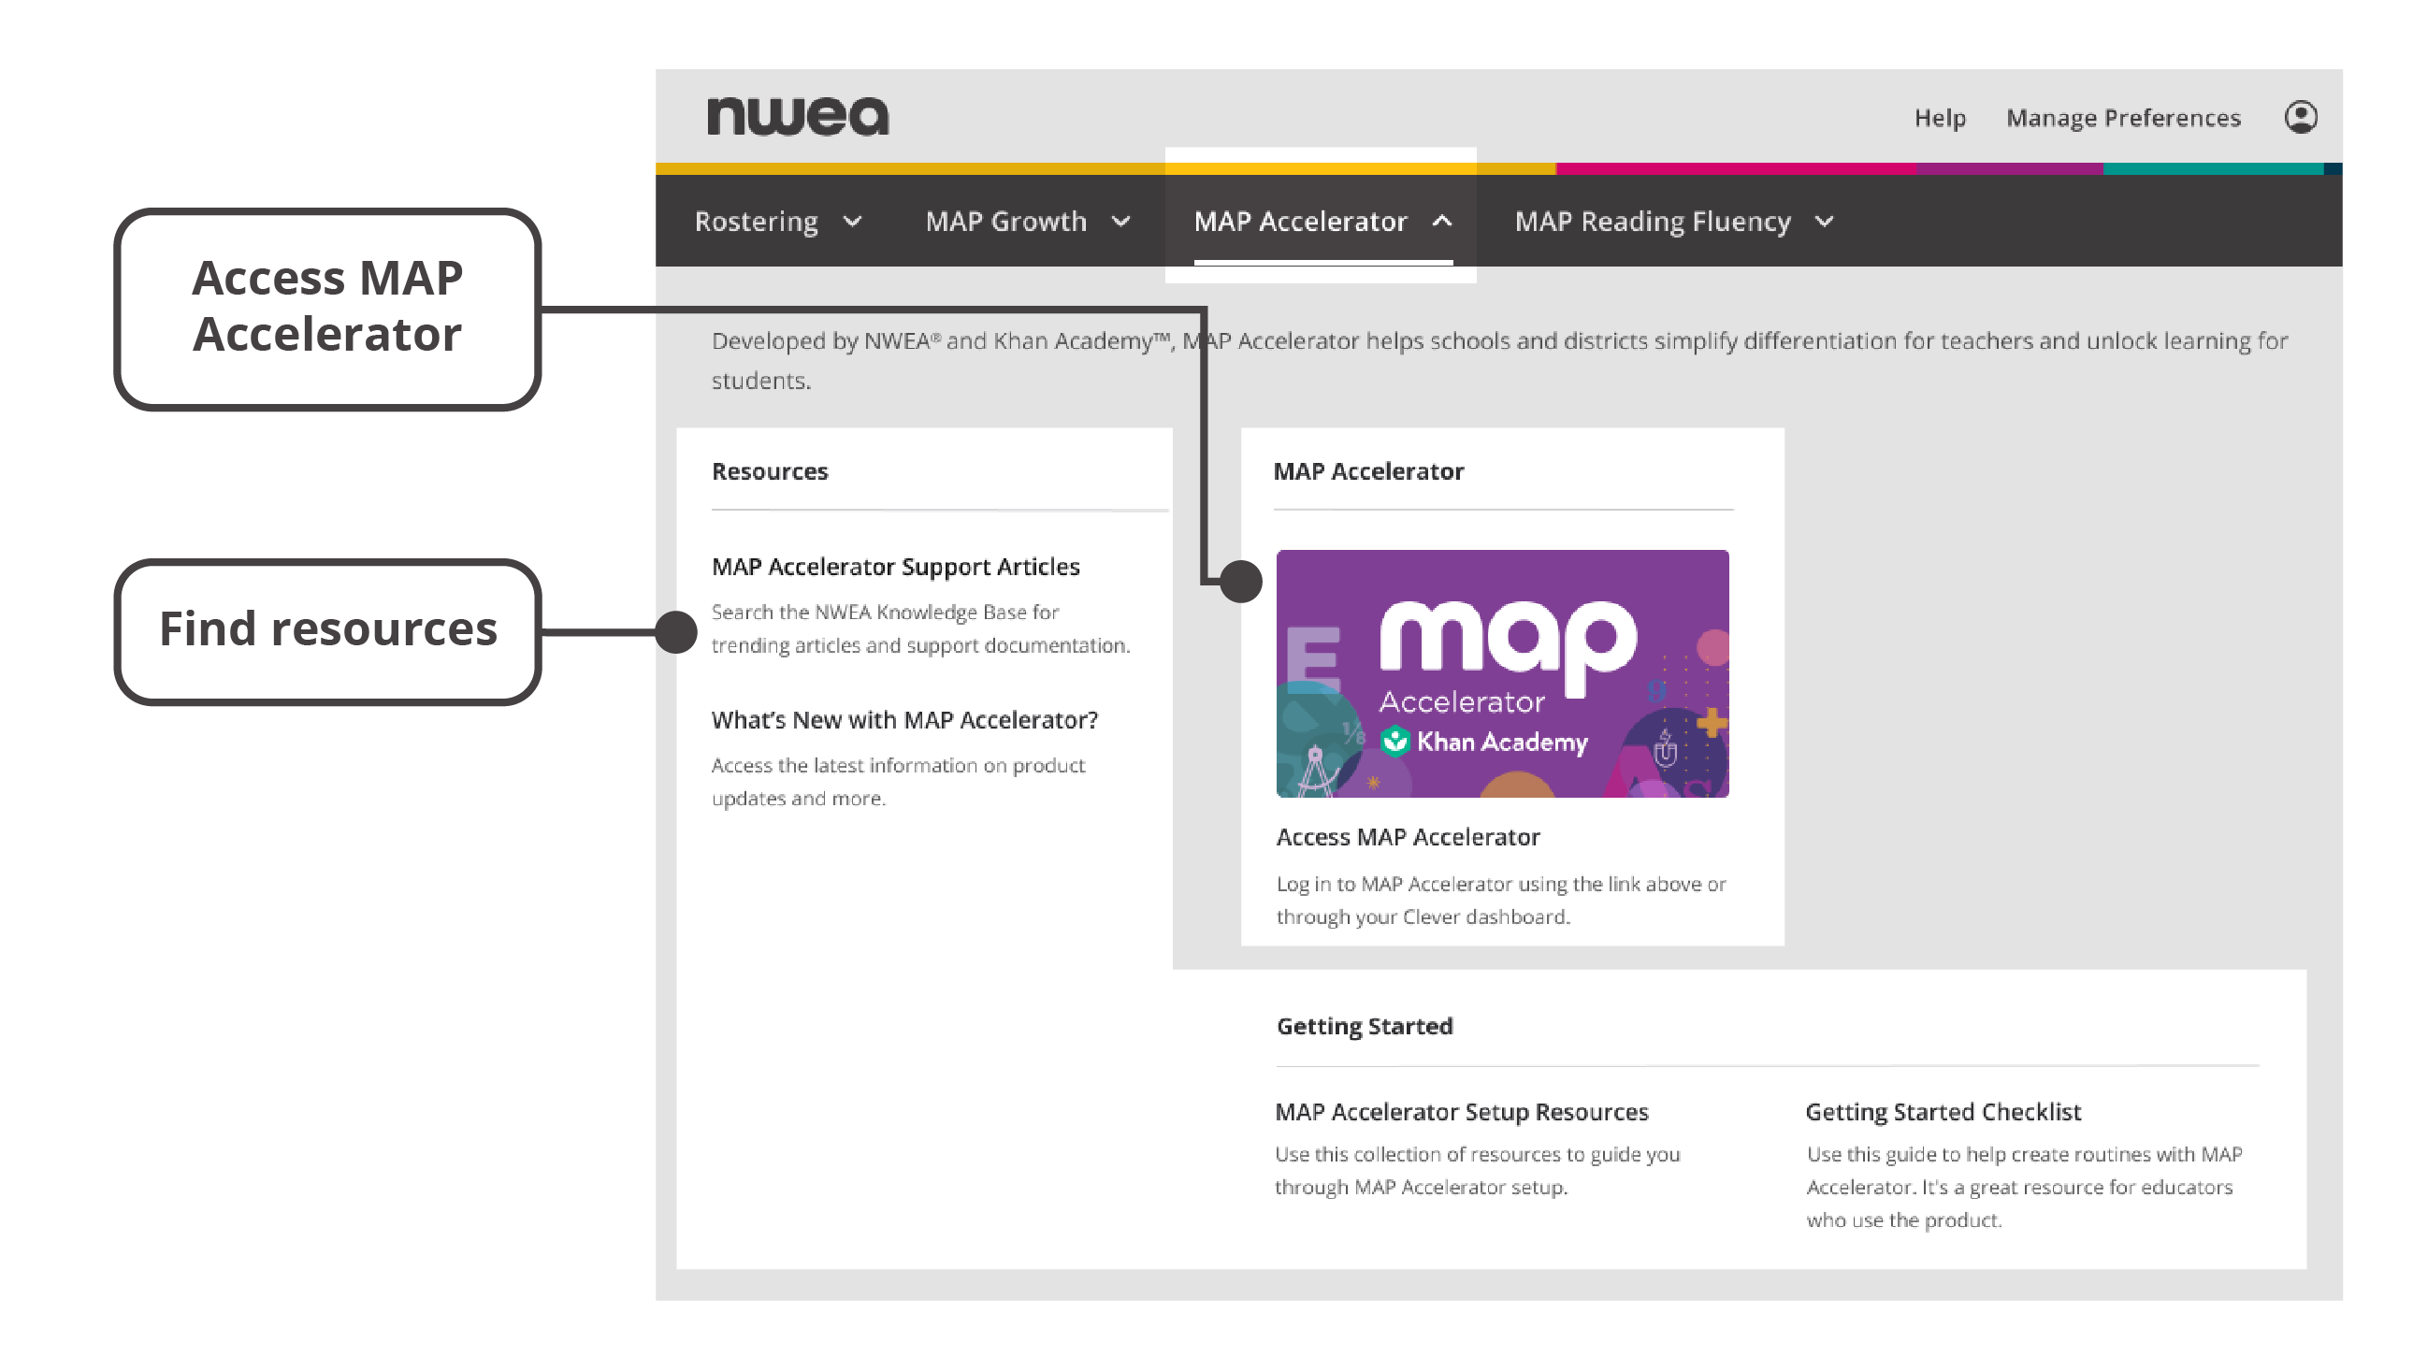Viewport: 2413px width, 1371px height.
Task: Open the Getting Started Checklist
Action: [1943, 1112]
